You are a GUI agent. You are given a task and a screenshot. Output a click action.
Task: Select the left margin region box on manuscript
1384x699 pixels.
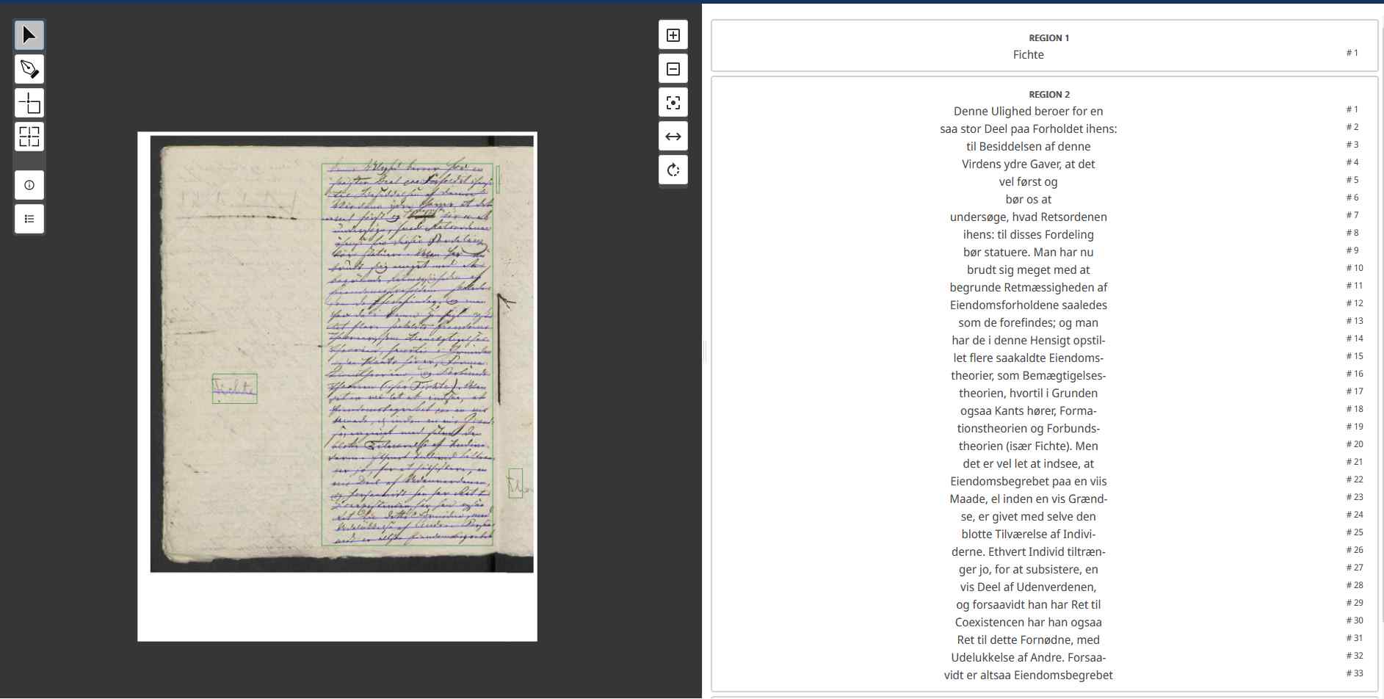click(234, 388)
